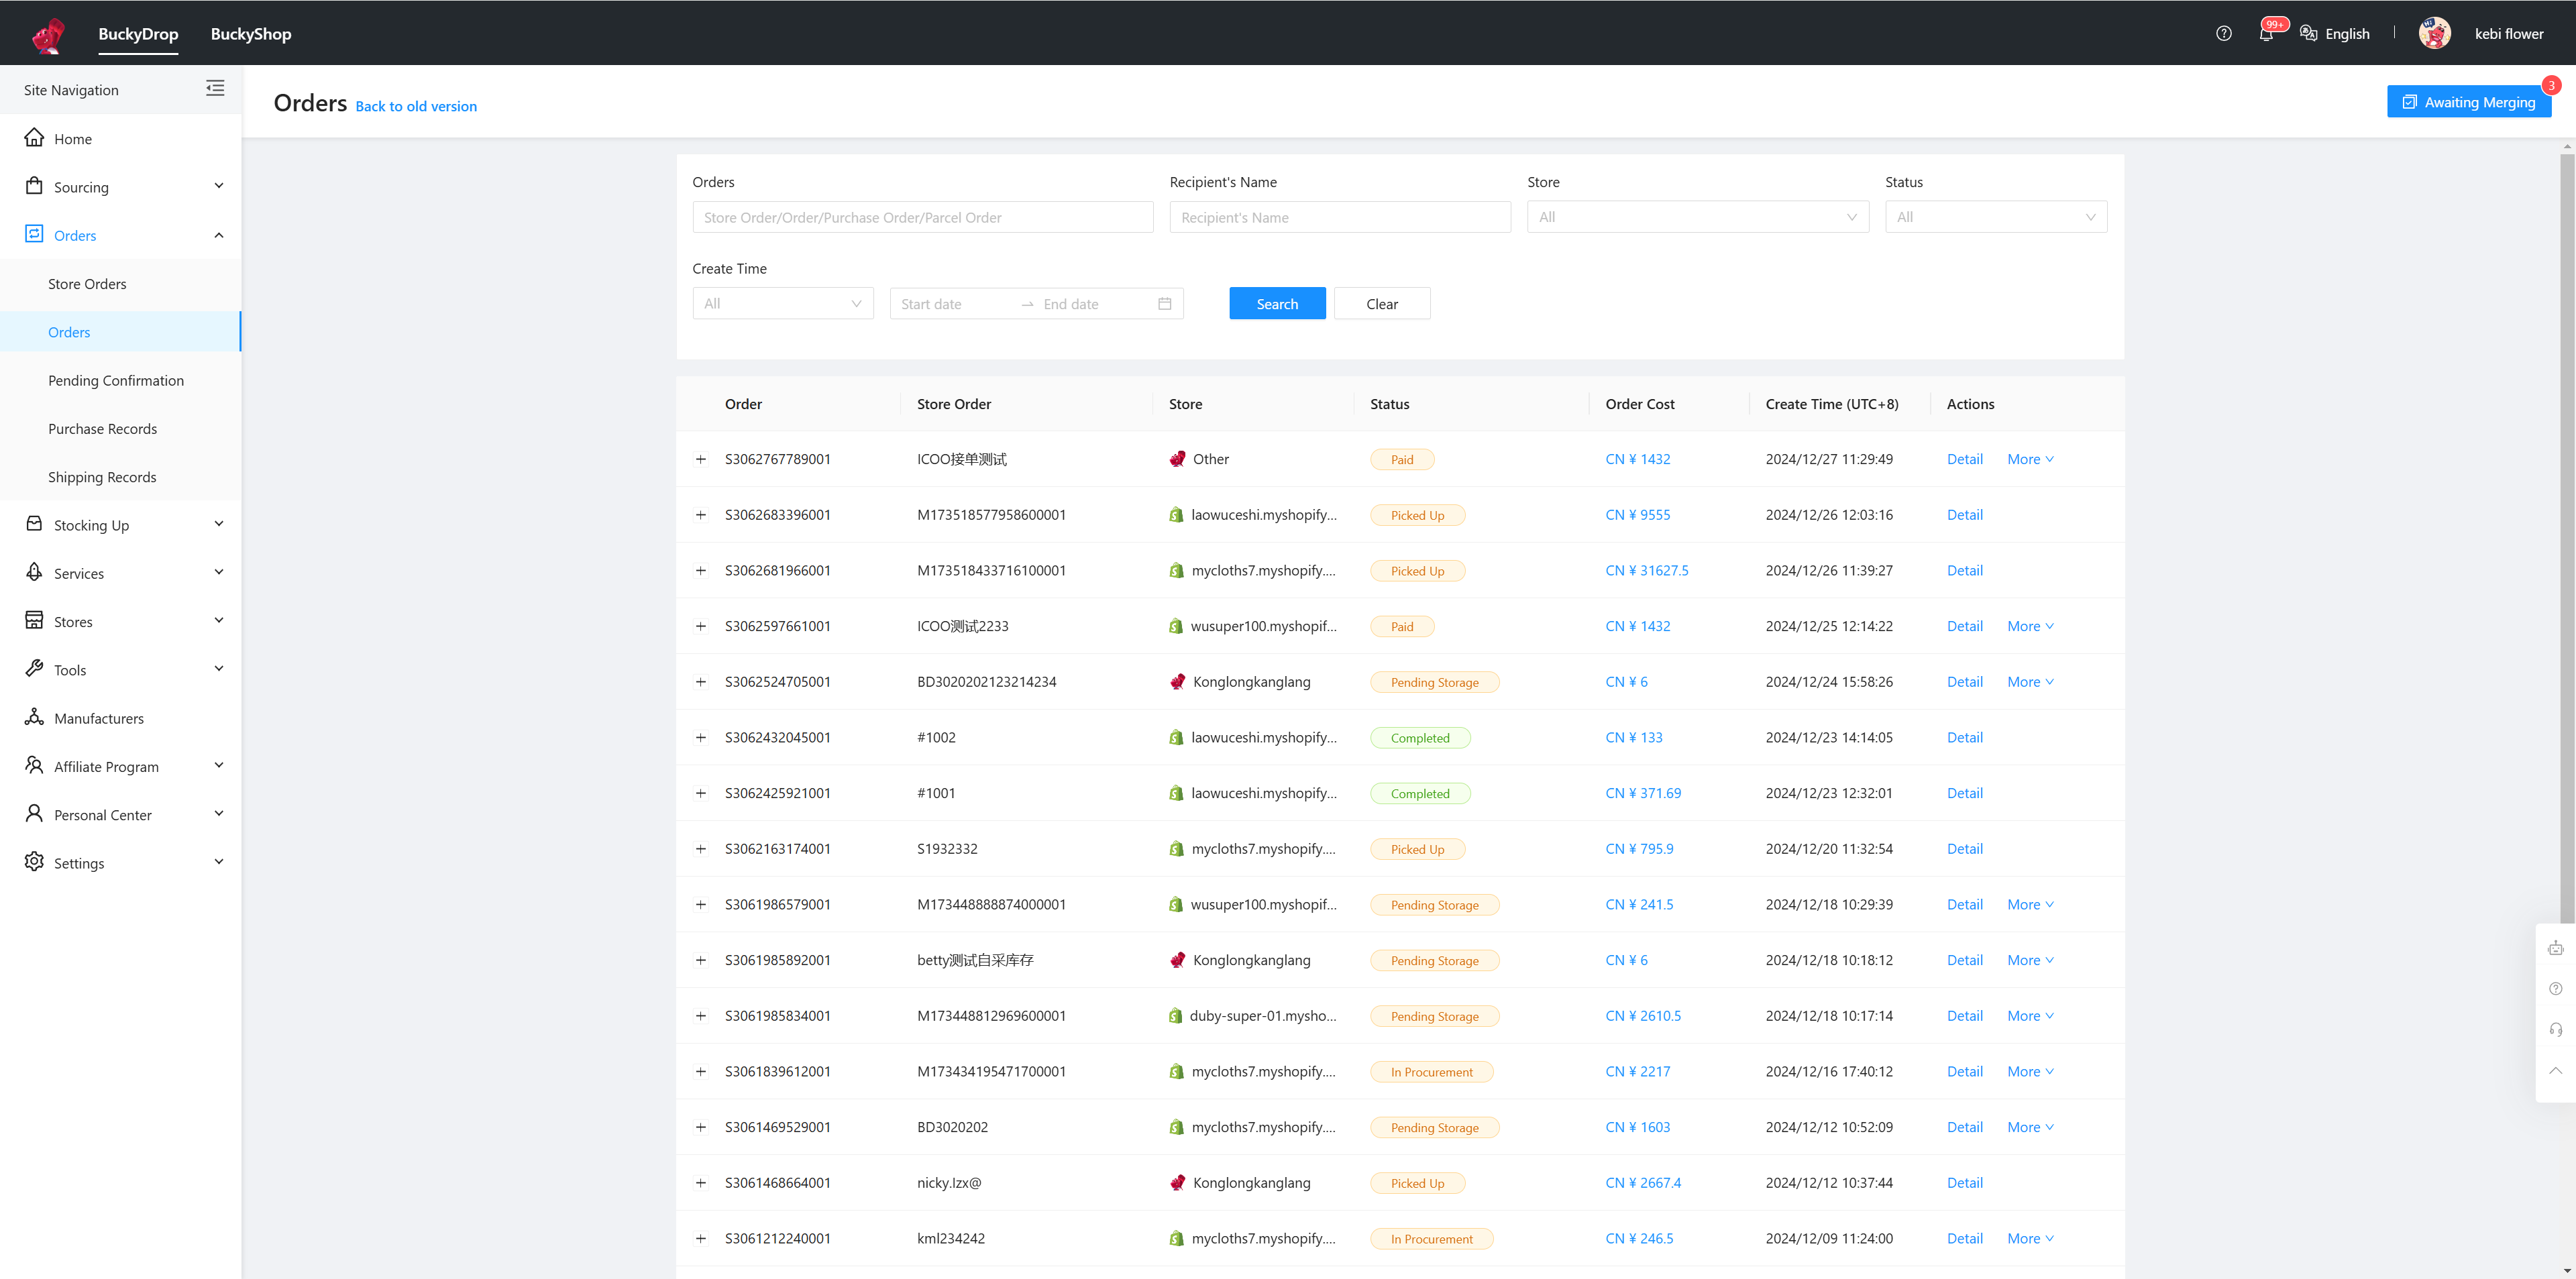Expand row for order S3061212240001
This screenshot has height=1279, width=2576.
tap(701, 1239)
